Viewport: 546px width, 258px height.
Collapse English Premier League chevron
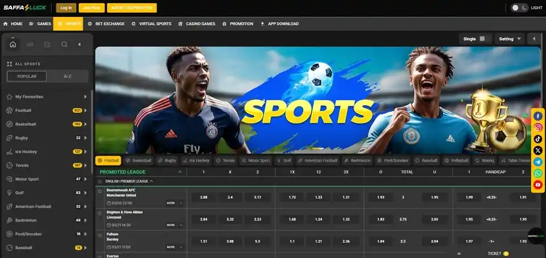[x=151, y=181]
